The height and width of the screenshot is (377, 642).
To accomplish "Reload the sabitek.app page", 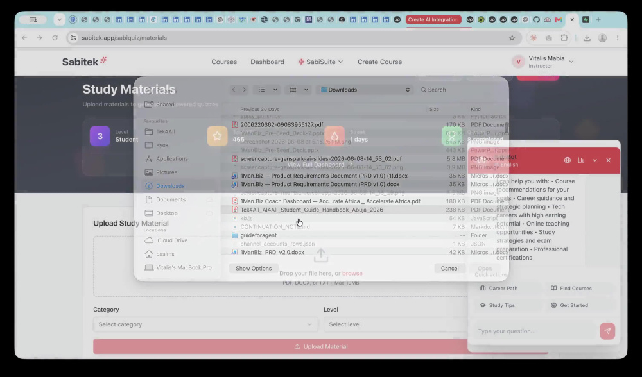I will (x=55, y=38).
